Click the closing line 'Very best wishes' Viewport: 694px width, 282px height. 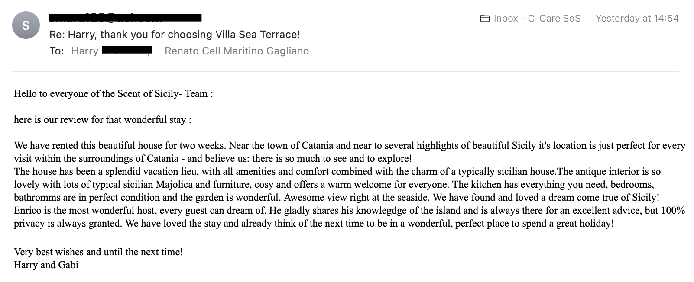click(x=98, y=252)
